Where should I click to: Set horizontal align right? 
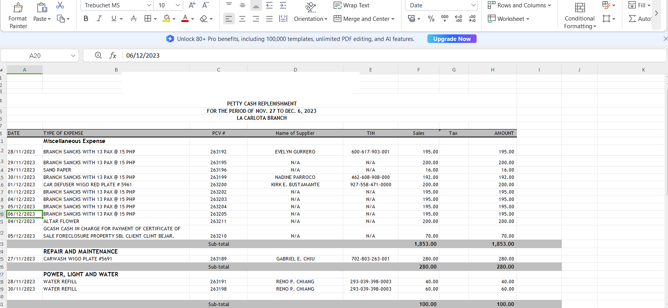click(256, 19)
